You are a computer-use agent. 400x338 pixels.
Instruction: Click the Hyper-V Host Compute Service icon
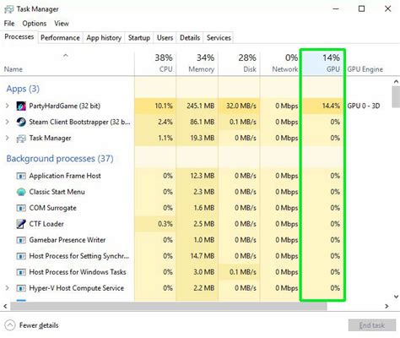(21, 288)
